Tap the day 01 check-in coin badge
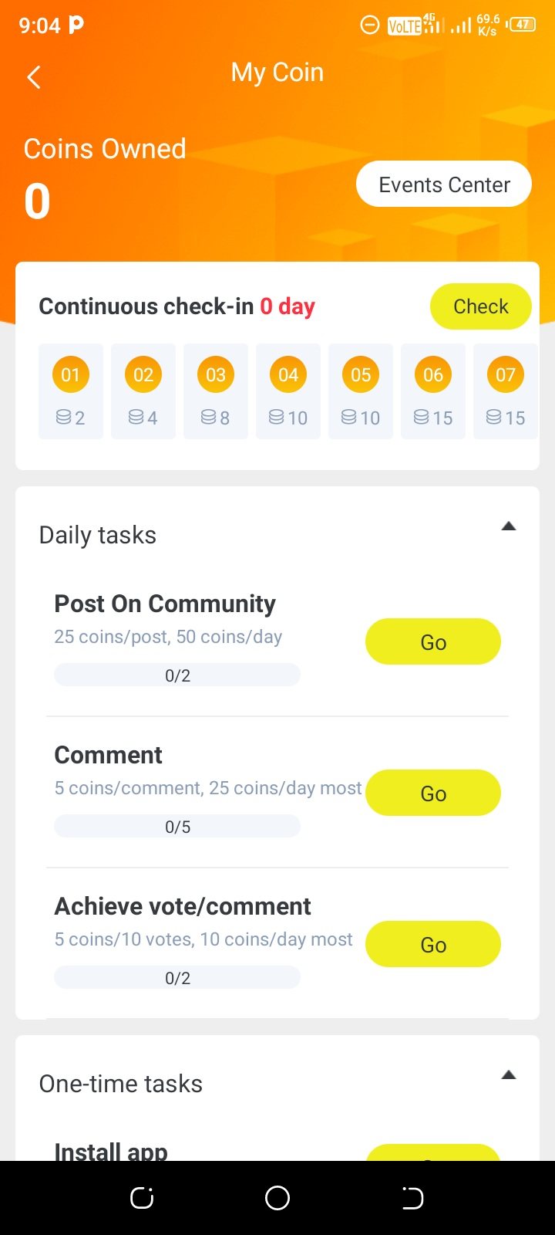Viewport: 555px width, 1235px height. click(71, 375)
